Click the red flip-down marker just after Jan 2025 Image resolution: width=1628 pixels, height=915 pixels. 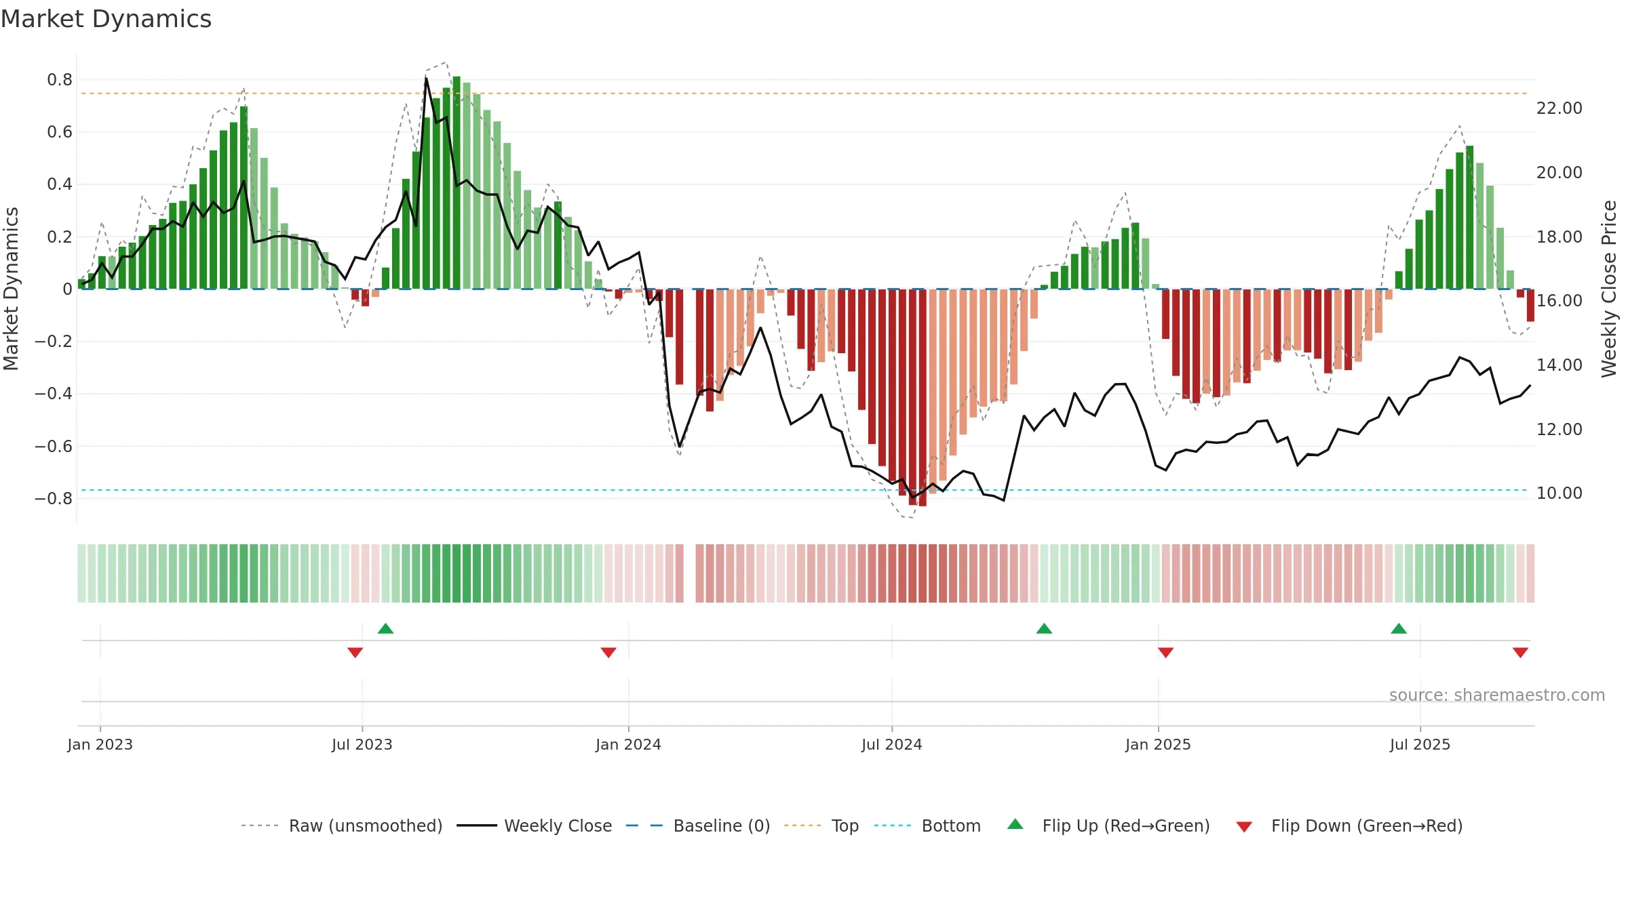(x=1166, y=652)
